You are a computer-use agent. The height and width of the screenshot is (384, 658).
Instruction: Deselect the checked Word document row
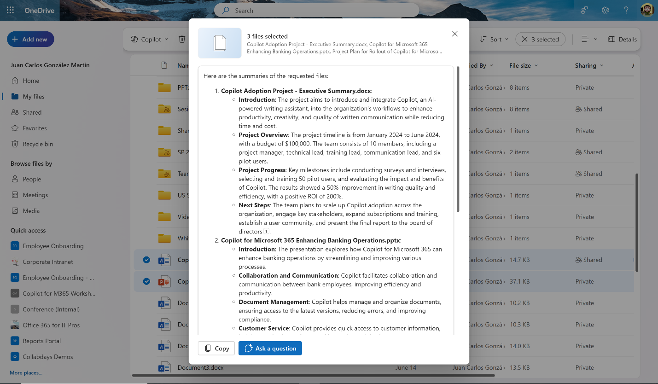[x=146, y=260]
